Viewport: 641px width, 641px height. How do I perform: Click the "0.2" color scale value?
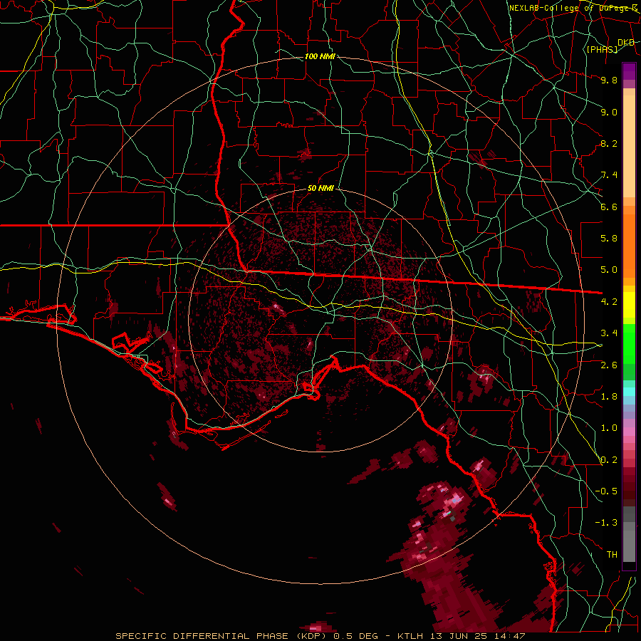tap(609, 460)
